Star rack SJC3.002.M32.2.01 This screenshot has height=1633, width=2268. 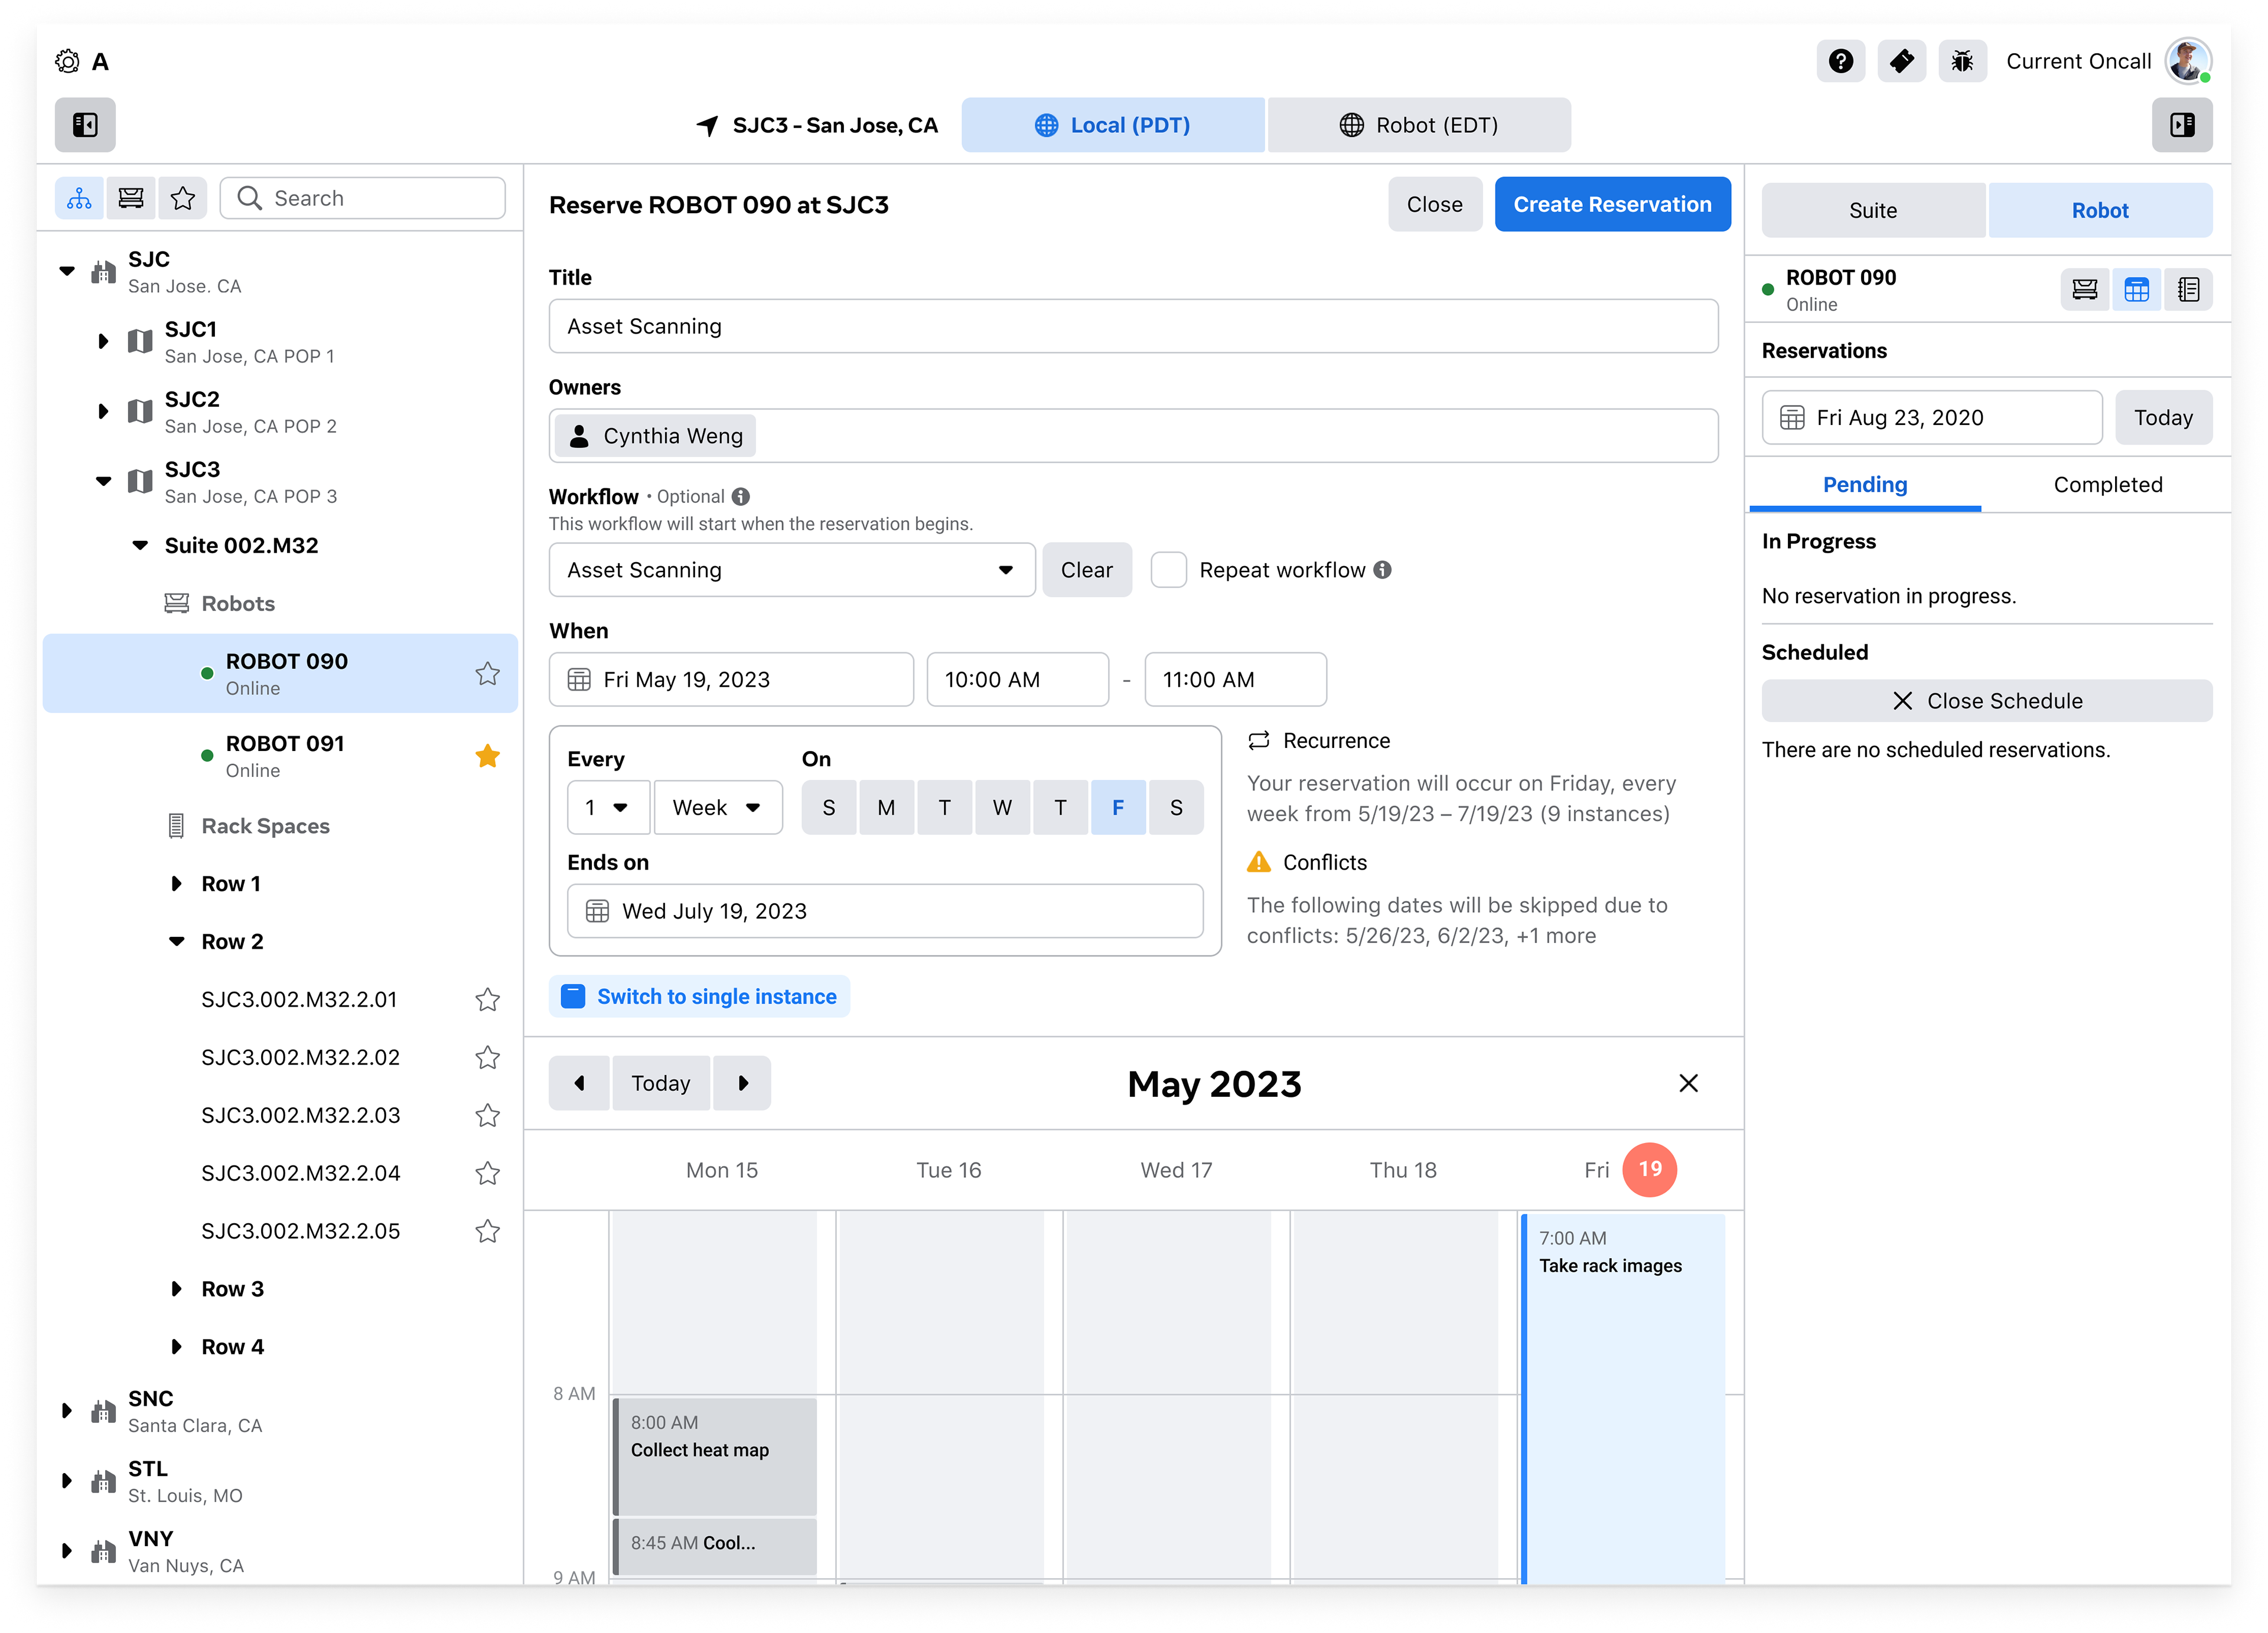(488, 1000)
